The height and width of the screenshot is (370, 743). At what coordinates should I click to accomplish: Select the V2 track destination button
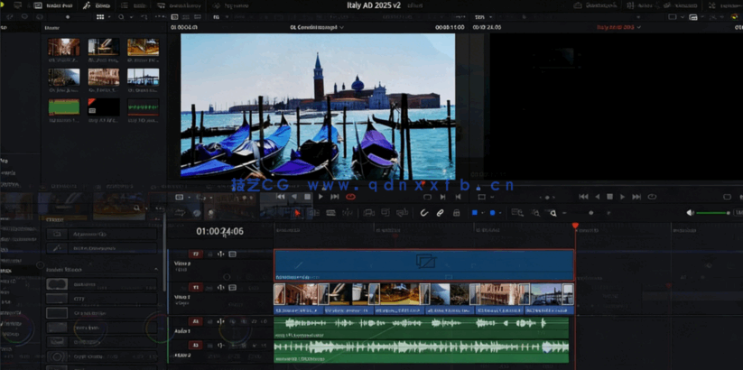pyautogui.click(x=196, y=254)
